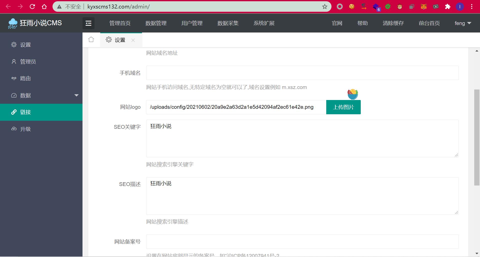Viewport: 480px width, 257px height.
Task: Select the 设置 tab
Action: pyautogui.click(x=121, y=40)
